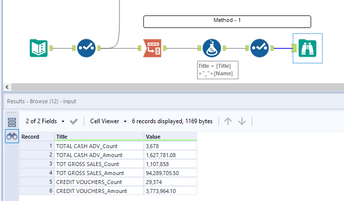Screen dimensions: 344x201
Task: Open the Formula flask tool
Action: pos(212,48)
